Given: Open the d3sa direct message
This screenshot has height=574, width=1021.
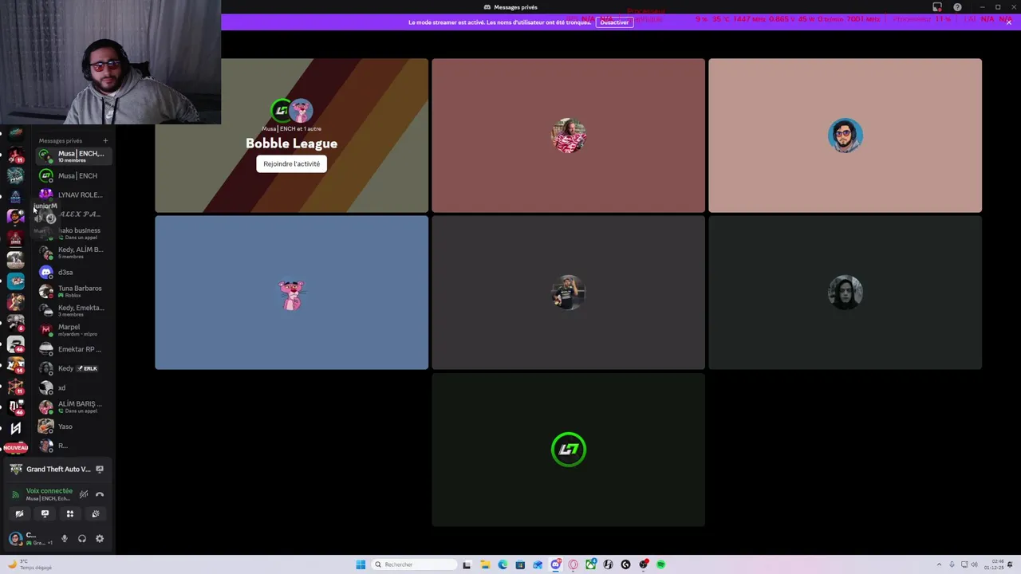Looking at the screenshot, I should click(x=74, y=272).
